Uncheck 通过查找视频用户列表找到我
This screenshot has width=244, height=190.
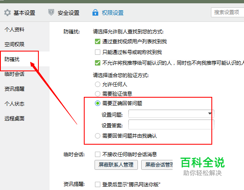pos(97,42)
